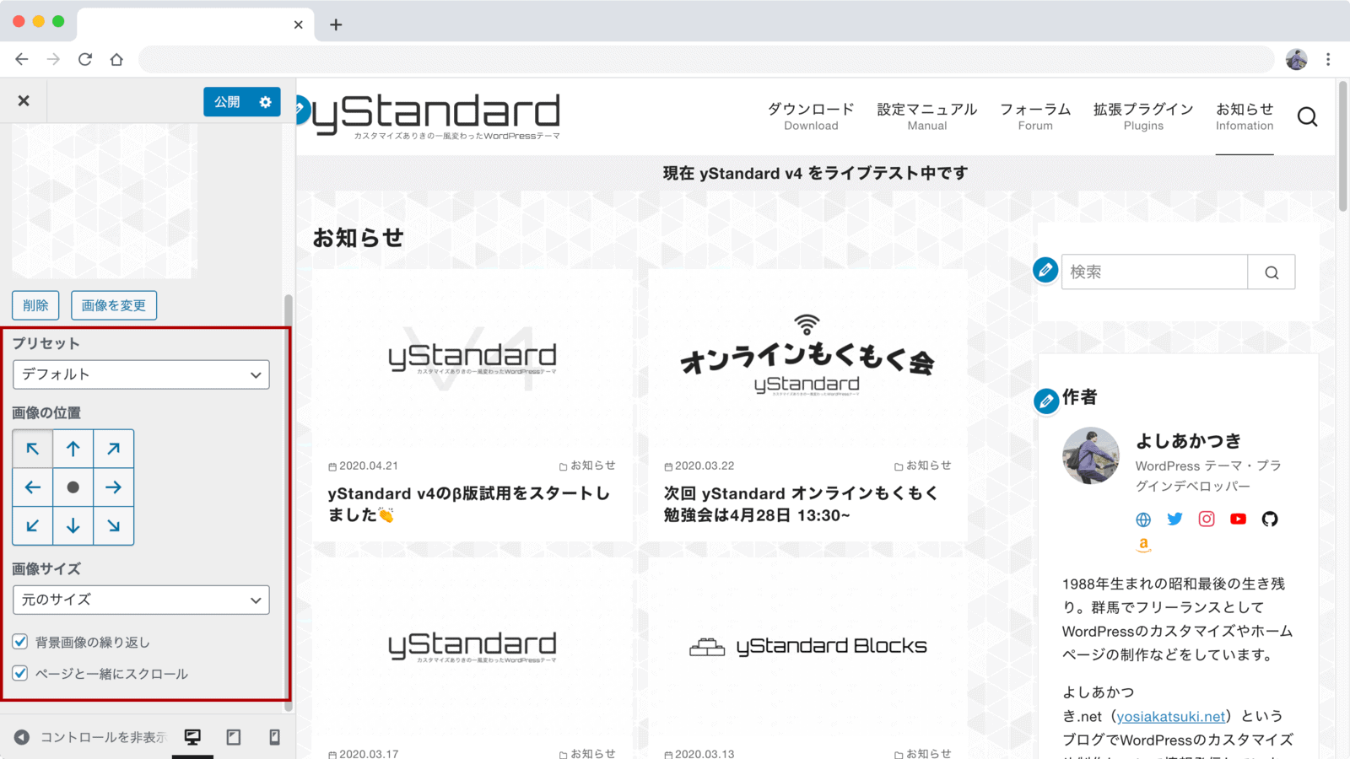
Task: Set image position to top center arrow
Action: pyautogui.click(x=73, y=449)
